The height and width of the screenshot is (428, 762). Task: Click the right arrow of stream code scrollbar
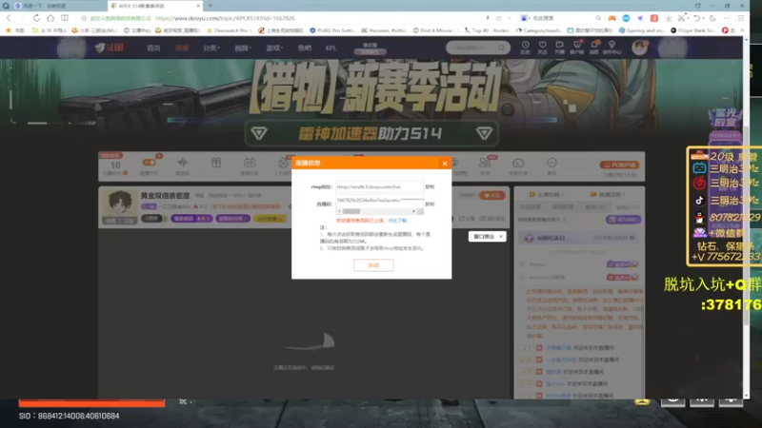point(414,211)
